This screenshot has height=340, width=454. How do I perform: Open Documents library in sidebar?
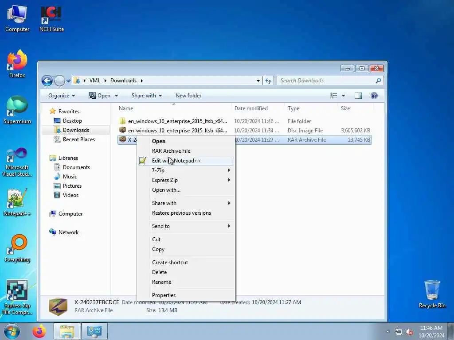(x=76, y=167)
